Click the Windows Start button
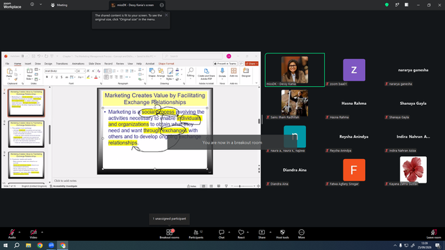Viewport: 445px width, 250px height. tap(6, 245)
